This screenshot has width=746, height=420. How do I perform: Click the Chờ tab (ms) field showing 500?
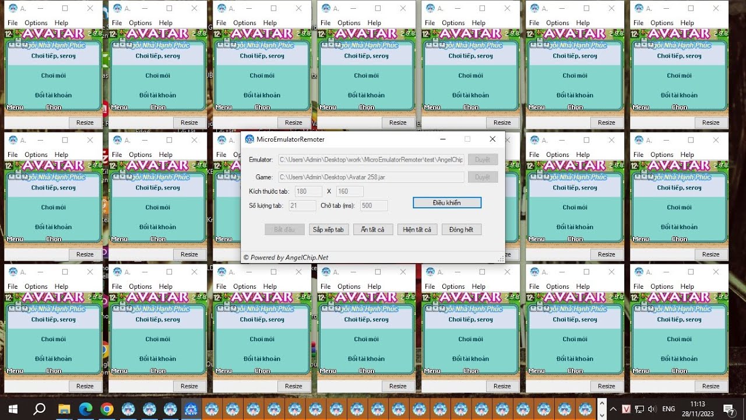[374, 206]
